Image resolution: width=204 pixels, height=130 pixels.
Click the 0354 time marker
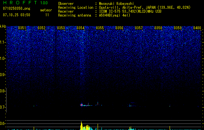tap(80, 28)
